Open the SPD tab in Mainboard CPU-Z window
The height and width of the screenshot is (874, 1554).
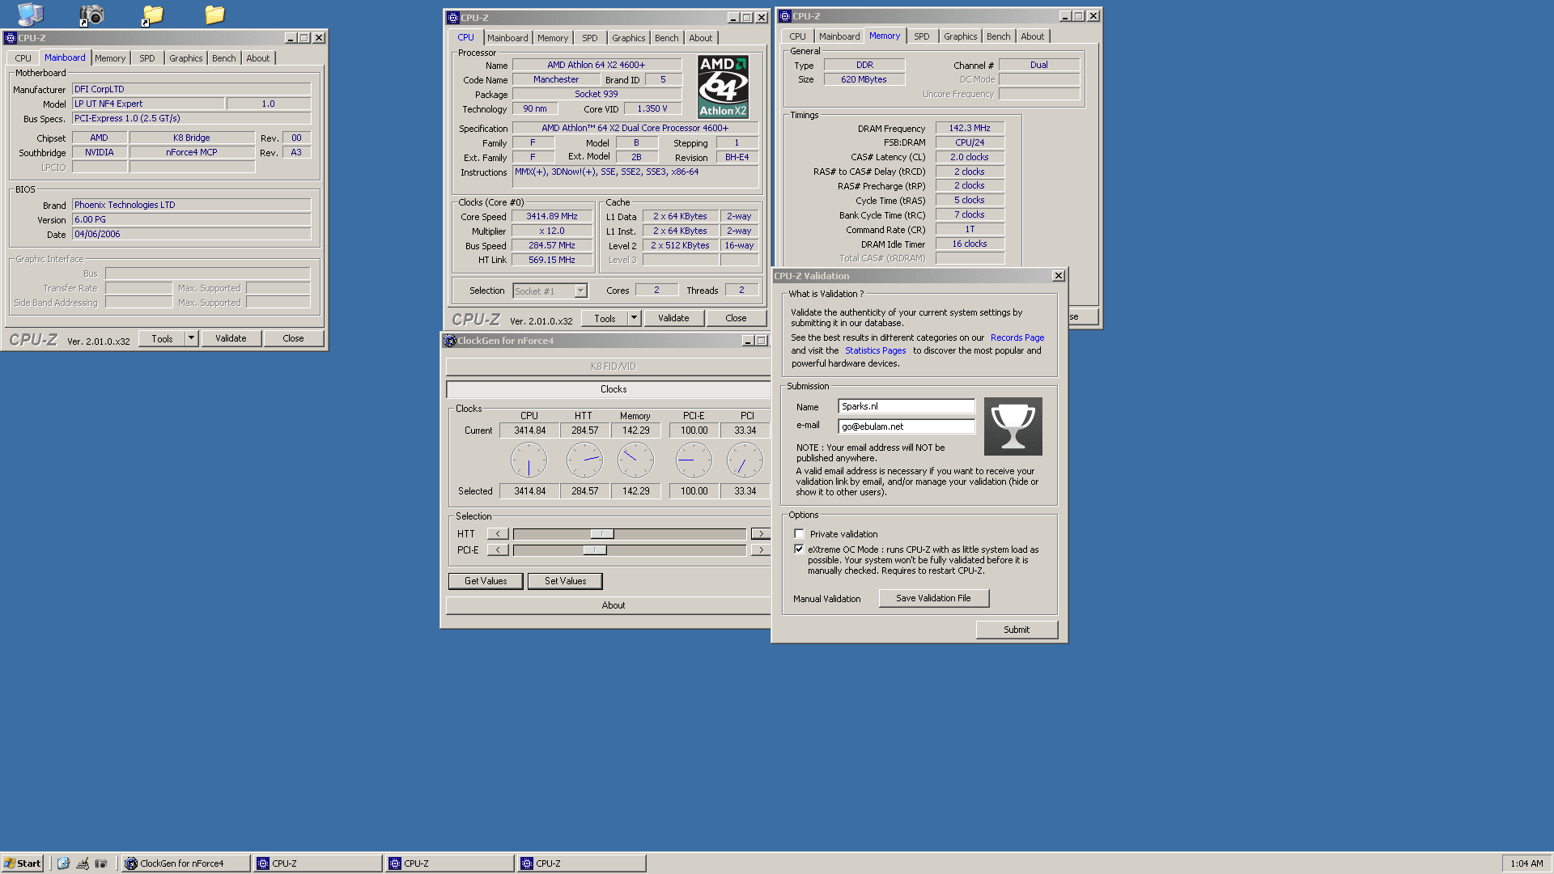(146, 58)
